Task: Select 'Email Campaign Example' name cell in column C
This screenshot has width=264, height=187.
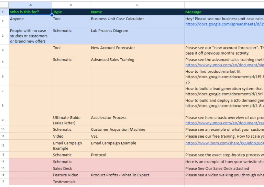Action: tap(137, 145)
